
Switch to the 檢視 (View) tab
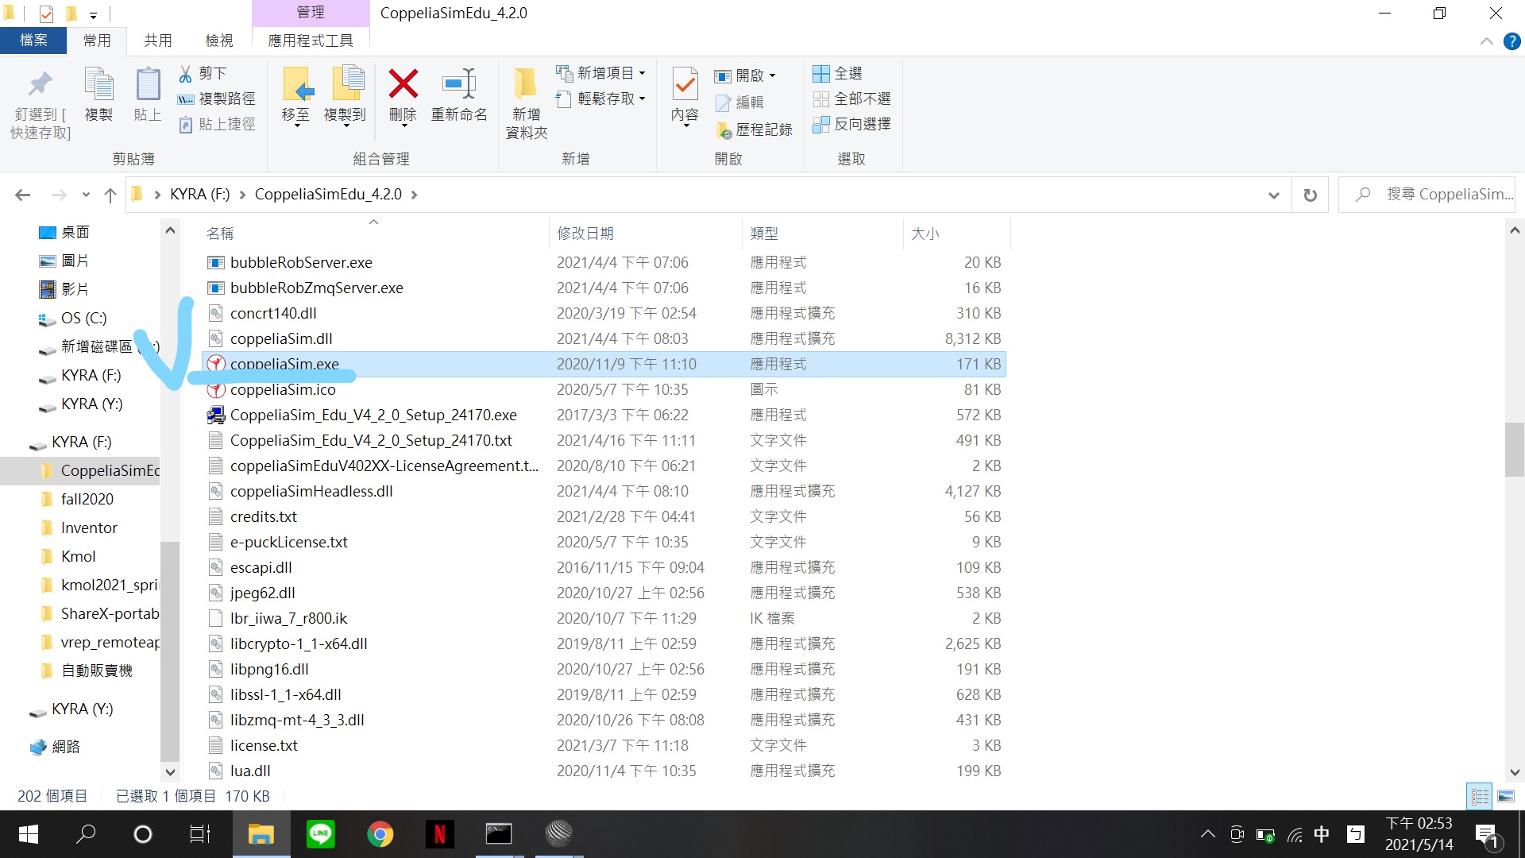coord(219,41)
